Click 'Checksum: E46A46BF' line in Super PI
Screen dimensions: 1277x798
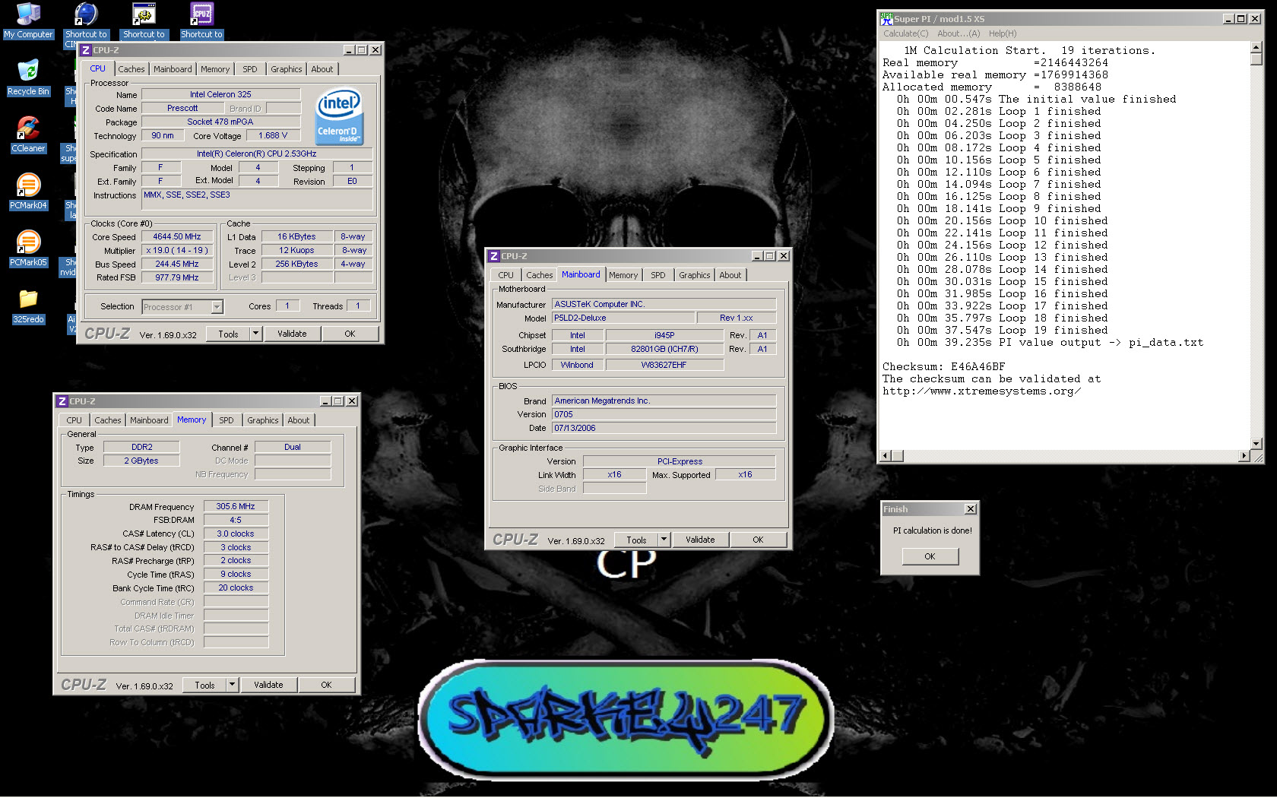943,366
